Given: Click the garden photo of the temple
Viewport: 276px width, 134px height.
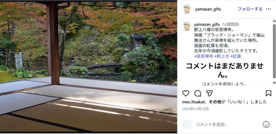Looking at the screenshot, I should (x=88, y=67).
